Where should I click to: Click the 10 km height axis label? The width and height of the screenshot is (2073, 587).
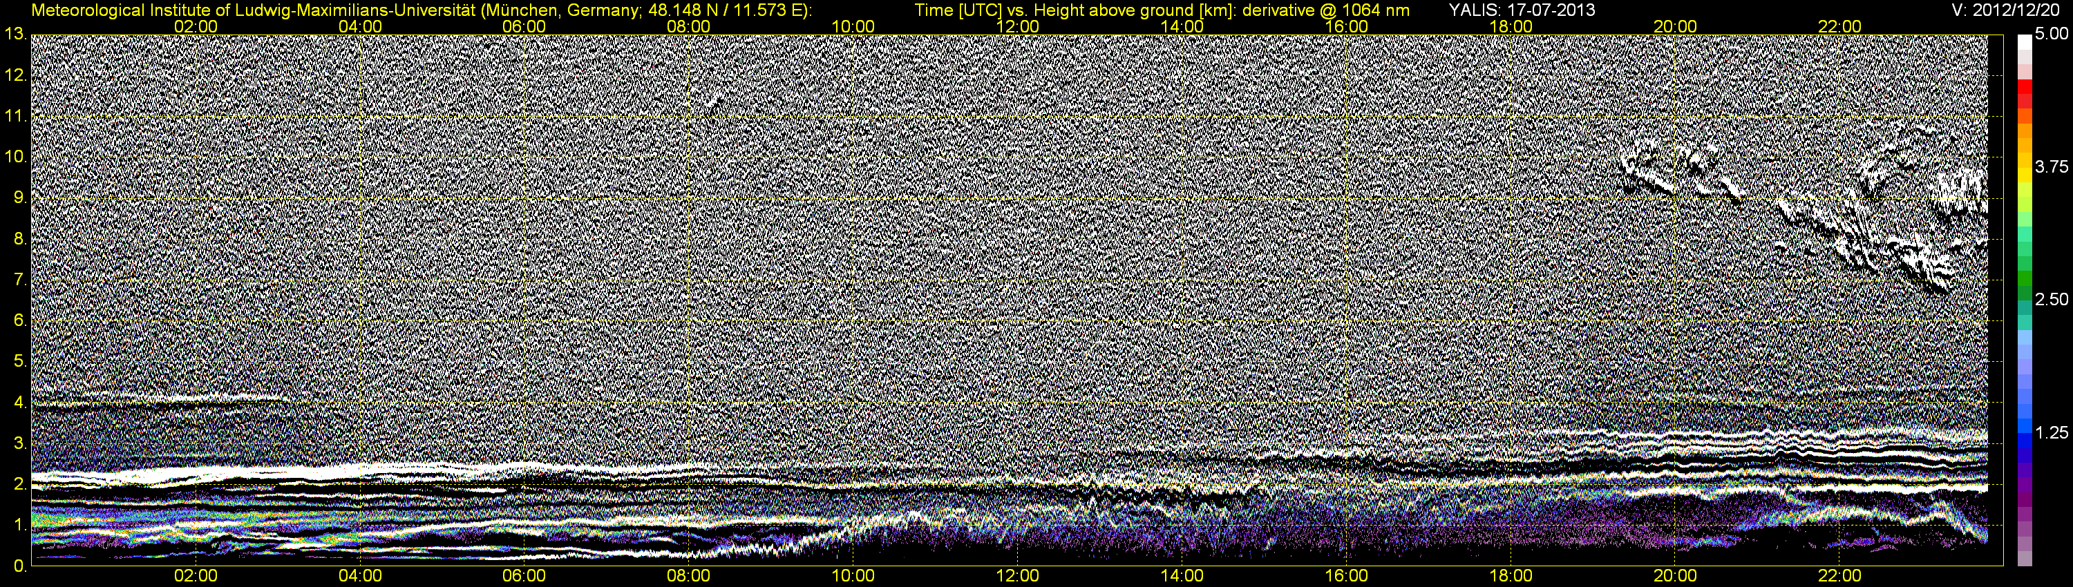[x=15, y=157]
